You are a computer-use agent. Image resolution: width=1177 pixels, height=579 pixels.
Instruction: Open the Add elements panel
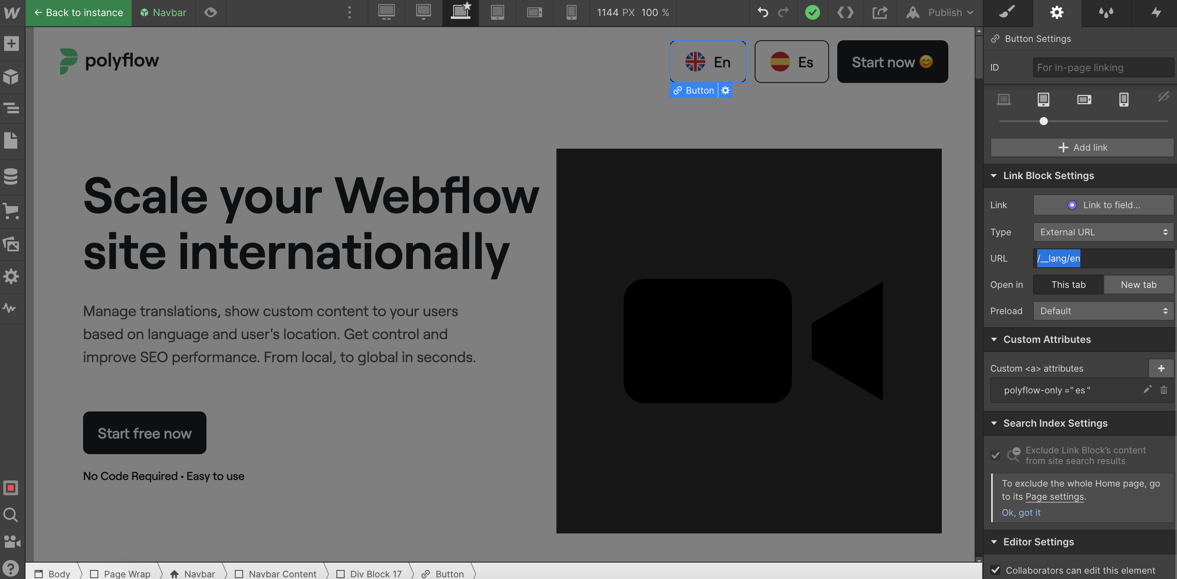click(x=12, y=44)
